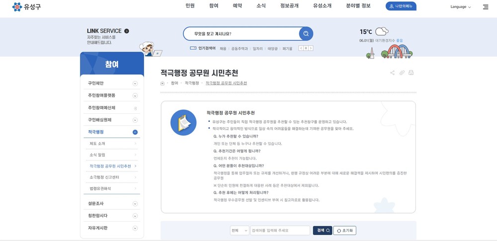Click the 폐기물 popular keyword
The height and width of the screenshot is (241, 497).
click(x=287, y=49)
